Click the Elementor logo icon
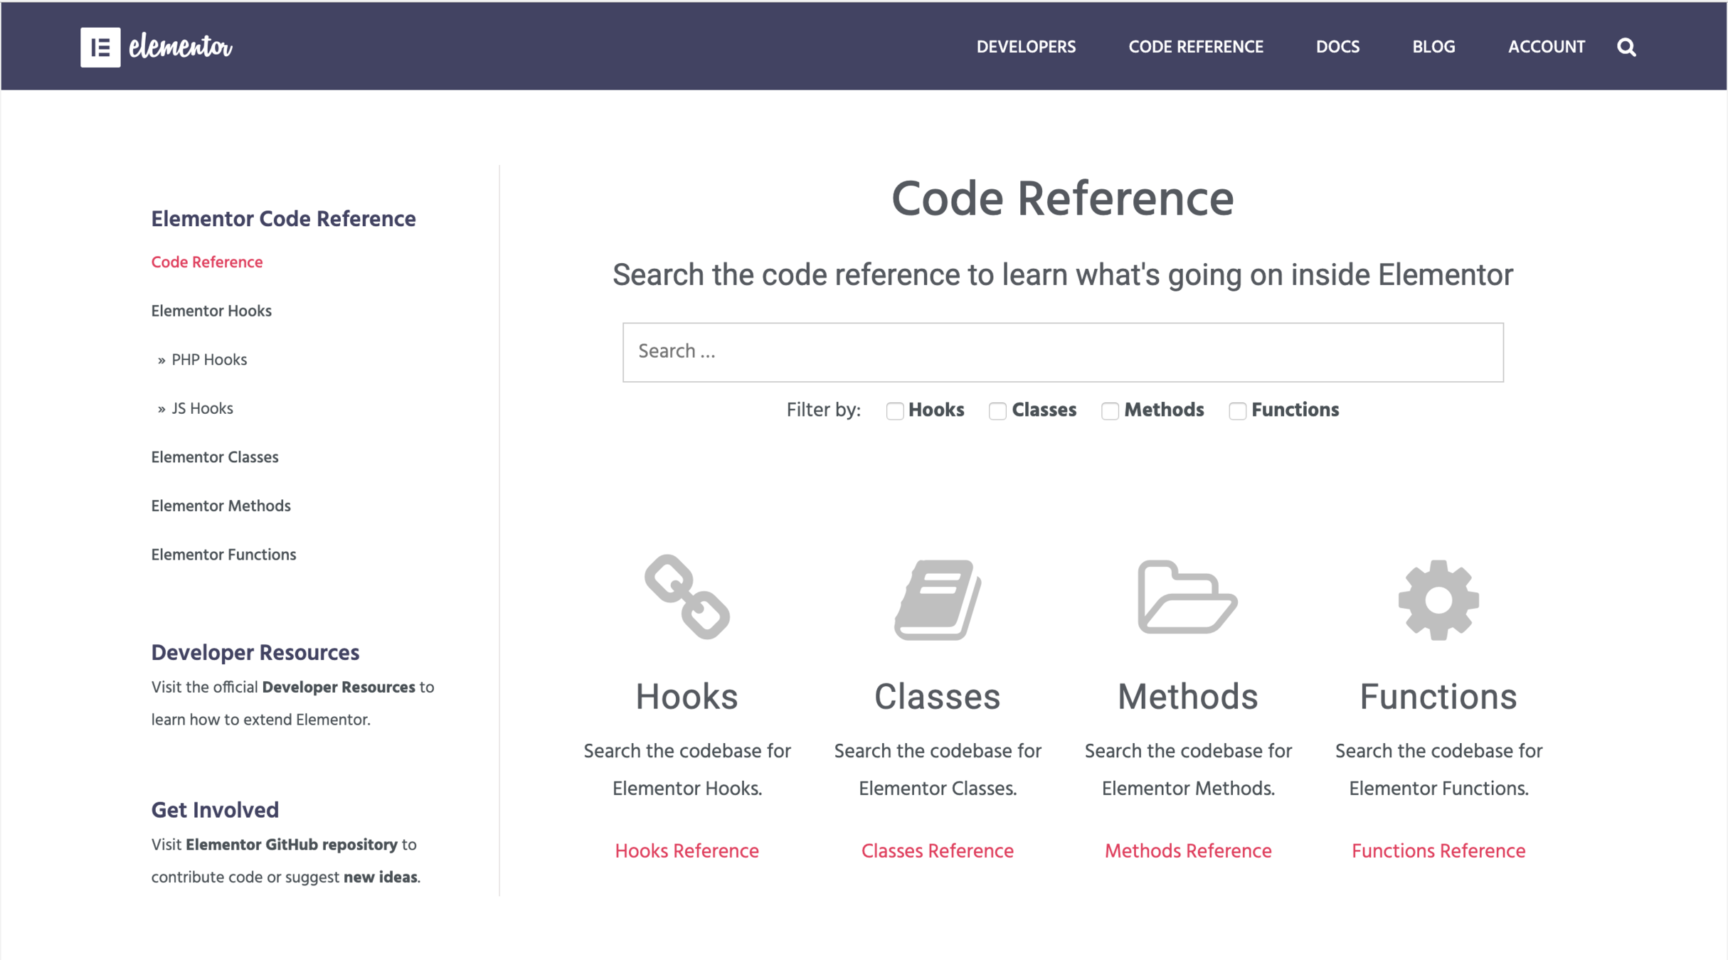 (x=100, y=47)
